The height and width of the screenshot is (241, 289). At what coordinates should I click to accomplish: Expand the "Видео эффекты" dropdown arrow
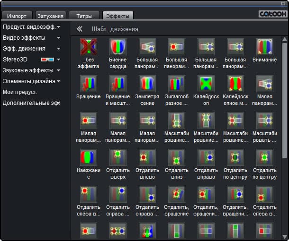point(58,38)
